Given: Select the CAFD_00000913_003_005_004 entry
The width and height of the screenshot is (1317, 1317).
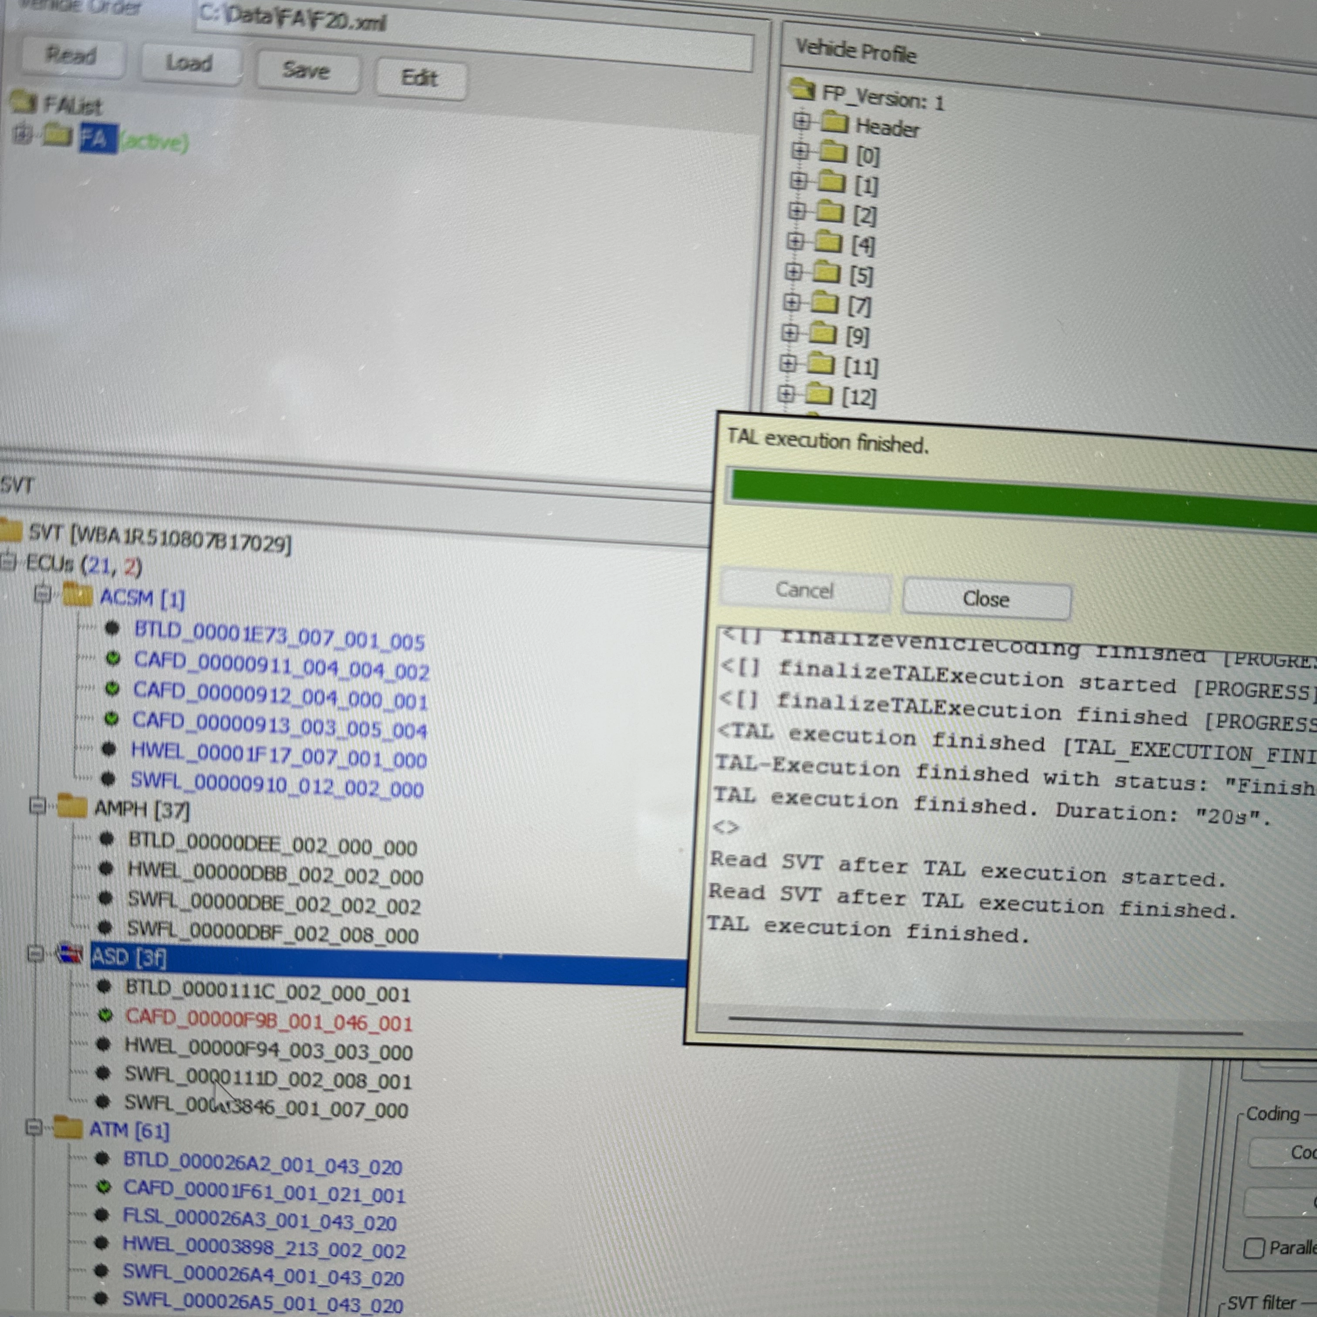Looking at the screenshot, I should (279, 726).
